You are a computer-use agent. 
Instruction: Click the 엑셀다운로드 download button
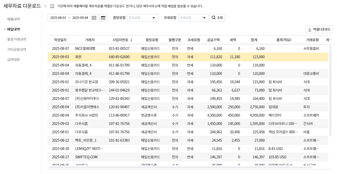click(x=319, y=29)
